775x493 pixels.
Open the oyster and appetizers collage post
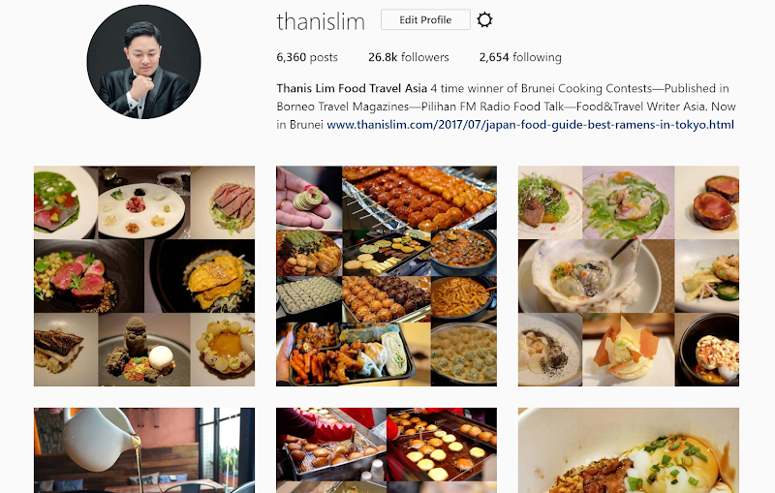(x=629, y=276)
